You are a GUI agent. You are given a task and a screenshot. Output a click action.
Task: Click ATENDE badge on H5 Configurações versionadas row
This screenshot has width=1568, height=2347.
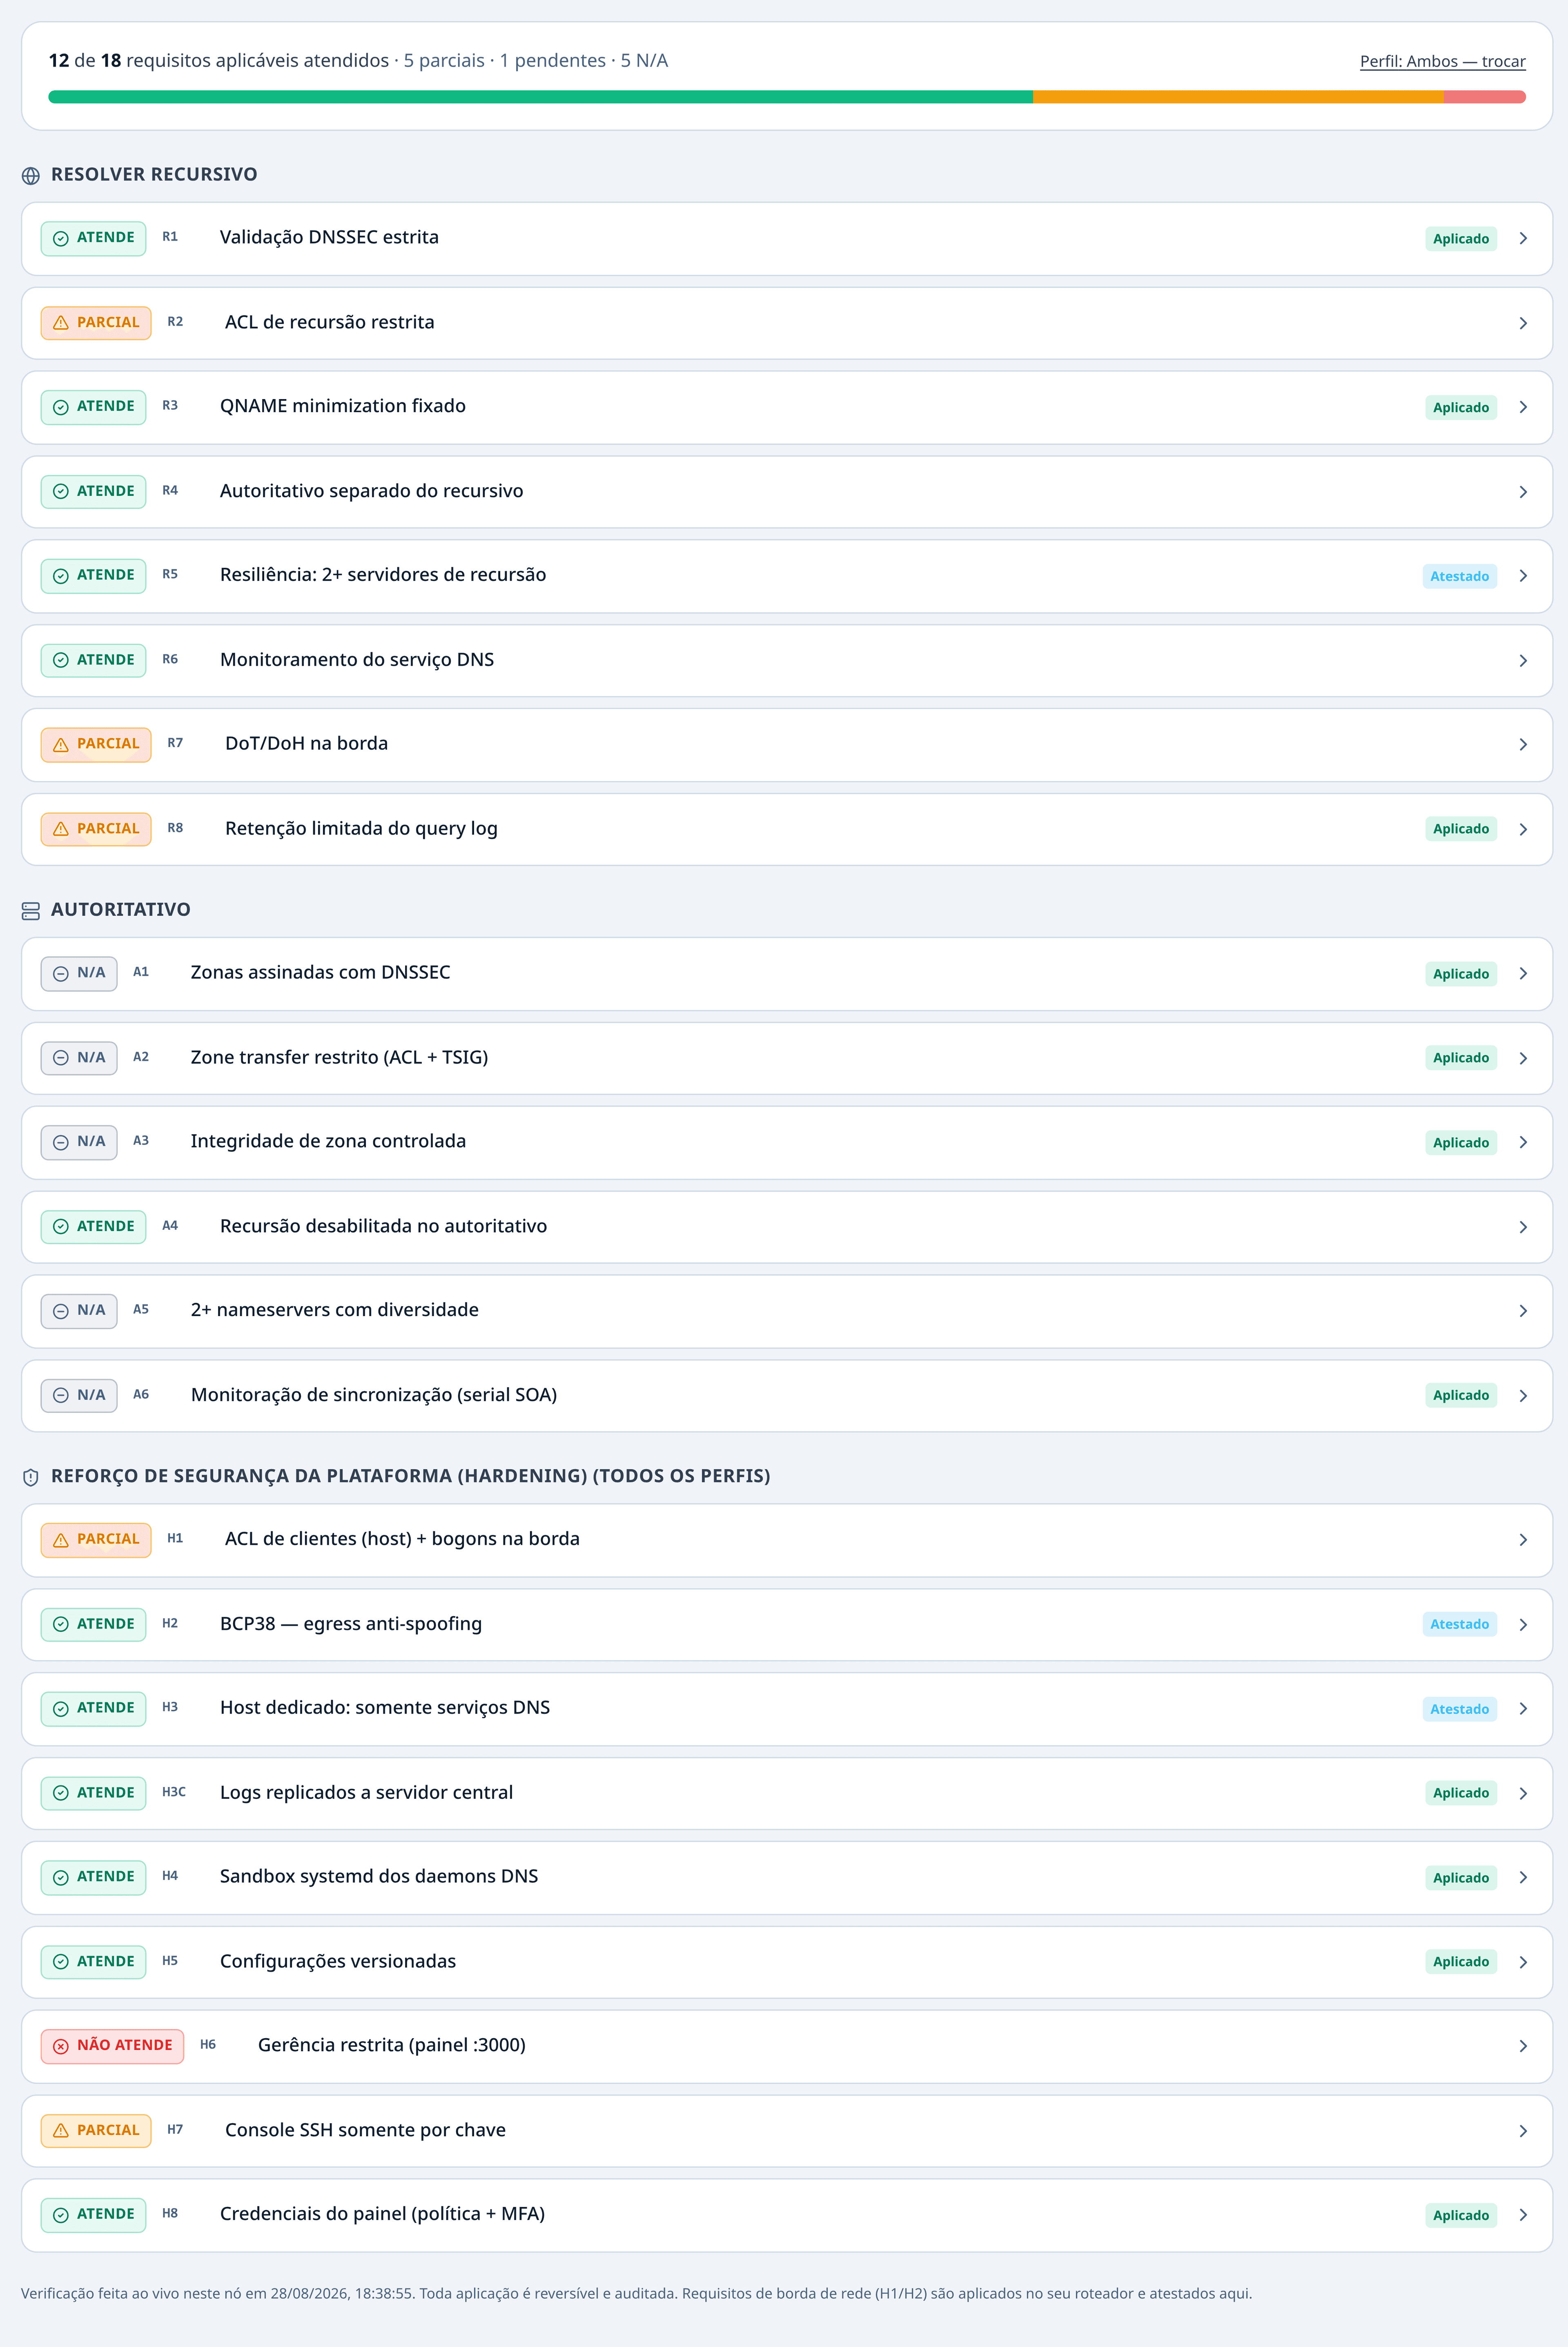[93, 1962]
